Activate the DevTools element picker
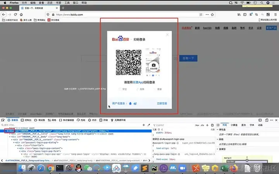The image size is (279, 174). tap(3, 120)
